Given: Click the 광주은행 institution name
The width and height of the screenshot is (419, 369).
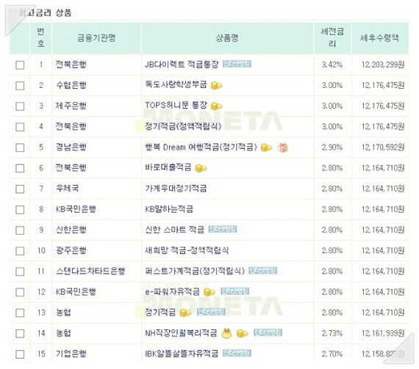Looking at the screenshot, I should coord(71,250).
